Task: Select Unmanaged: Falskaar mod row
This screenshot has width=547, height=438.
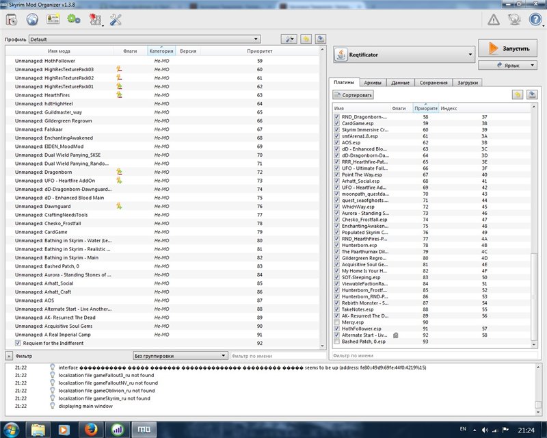Action: click(163, 129)
